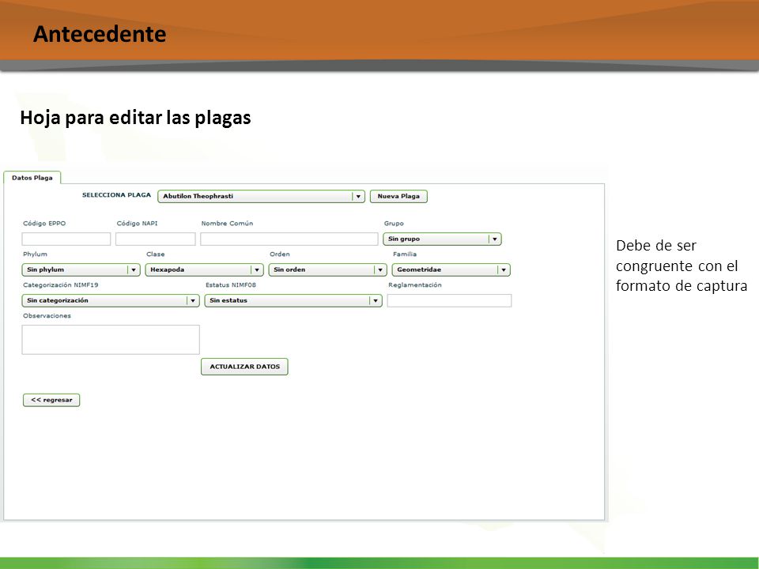
Task: Click the Antecedente slide title
Action: point(100,34)
